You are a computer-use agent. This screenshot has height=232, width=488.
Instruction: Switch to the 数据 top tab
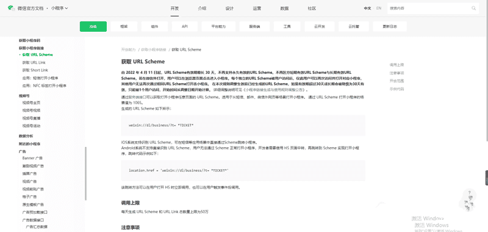[284, 9]
